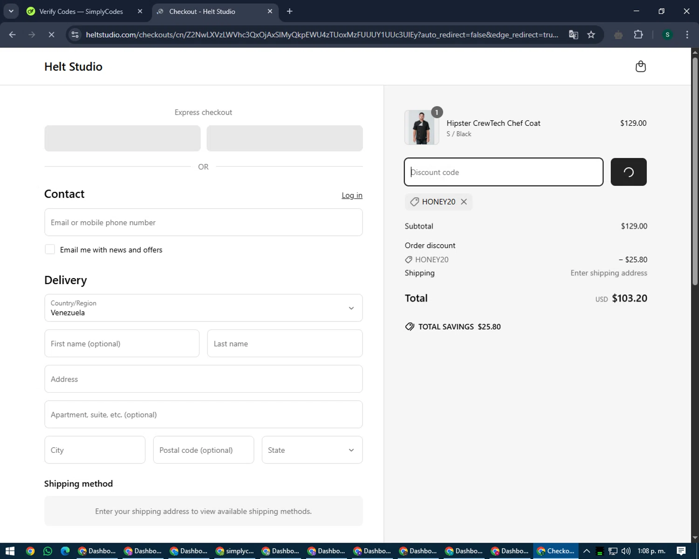Click the first Express checkout button
Screen dimensions: 699x559
[x=123, y=138]
